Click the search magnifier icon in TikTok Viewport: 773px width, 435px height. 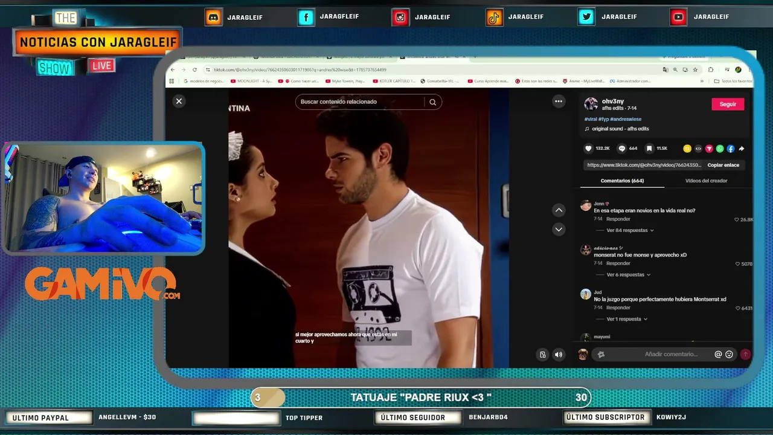(x=433, y=102)
